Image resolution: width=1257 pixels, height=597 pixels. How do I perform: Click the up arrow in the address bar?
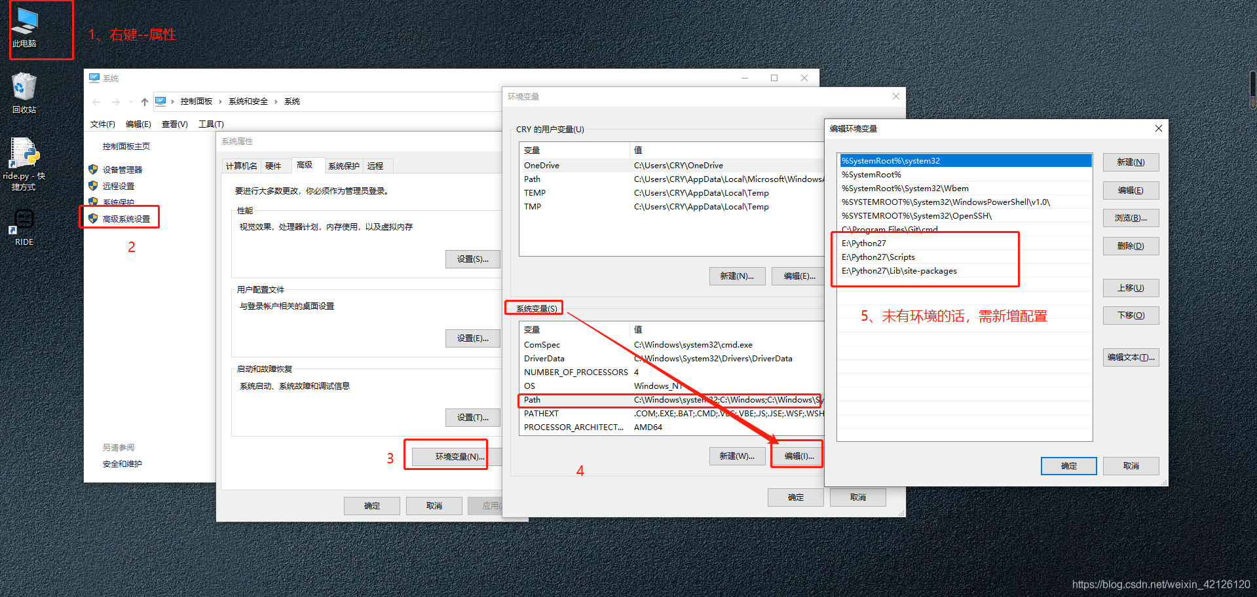(144, 101)
